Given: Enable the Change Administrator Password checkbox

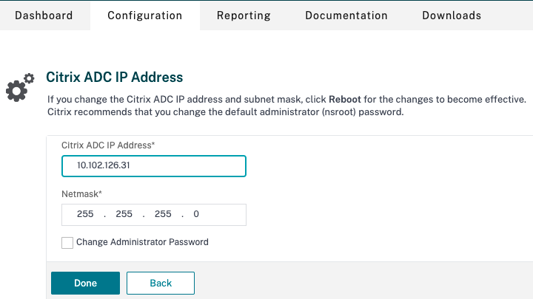Looking at the screenshot, I should (67, 242).
